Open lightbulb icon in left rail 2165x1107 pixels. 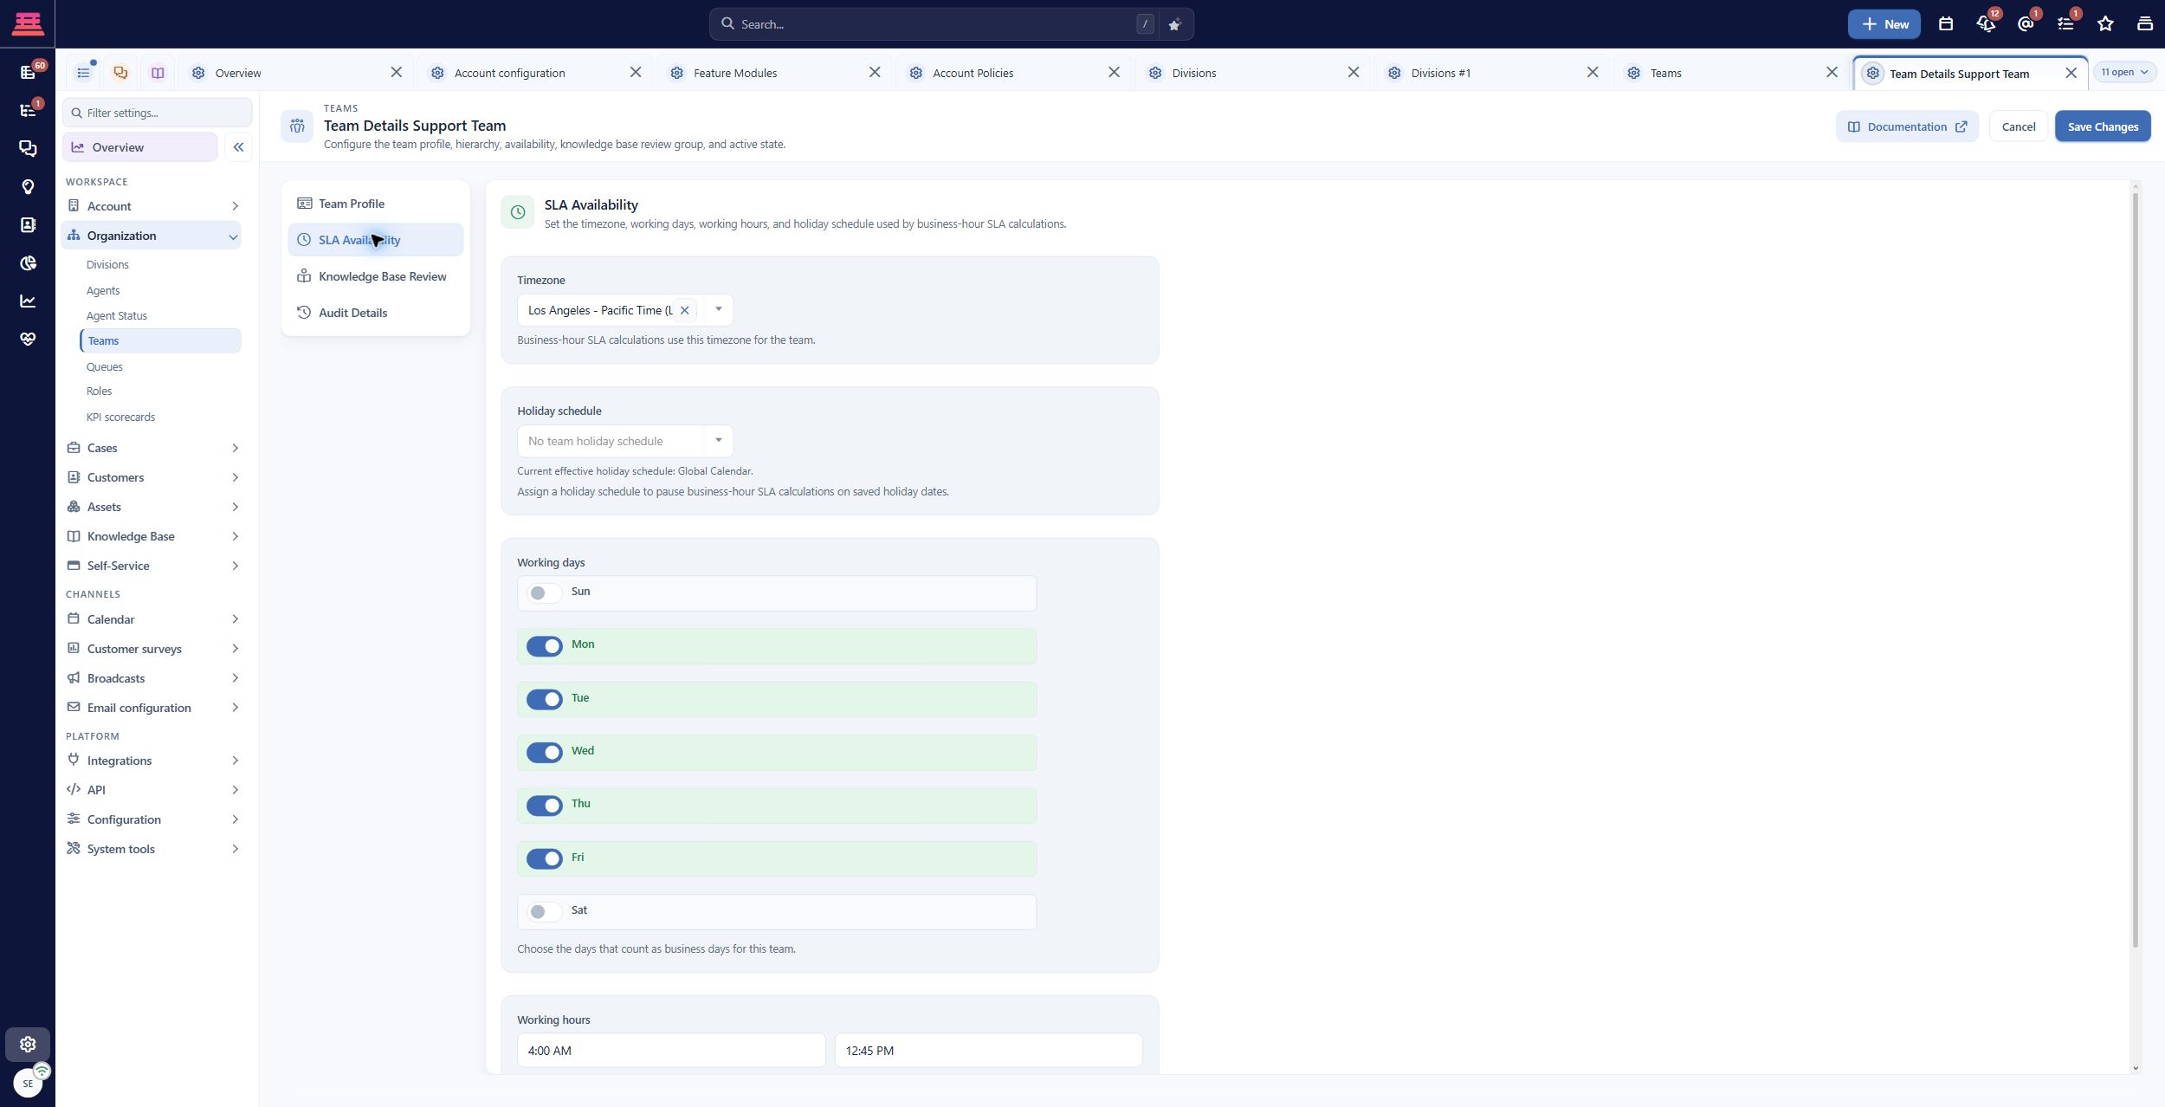pyautogui.click(x=28, y=186)
